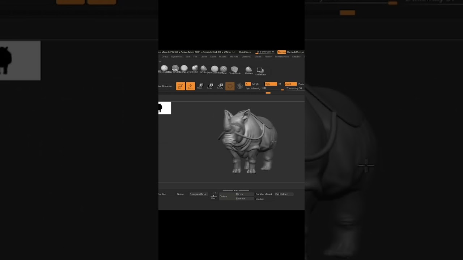Open the Preferences menu
This screenshot has height=260, width=463.
(x=282, y=57)
